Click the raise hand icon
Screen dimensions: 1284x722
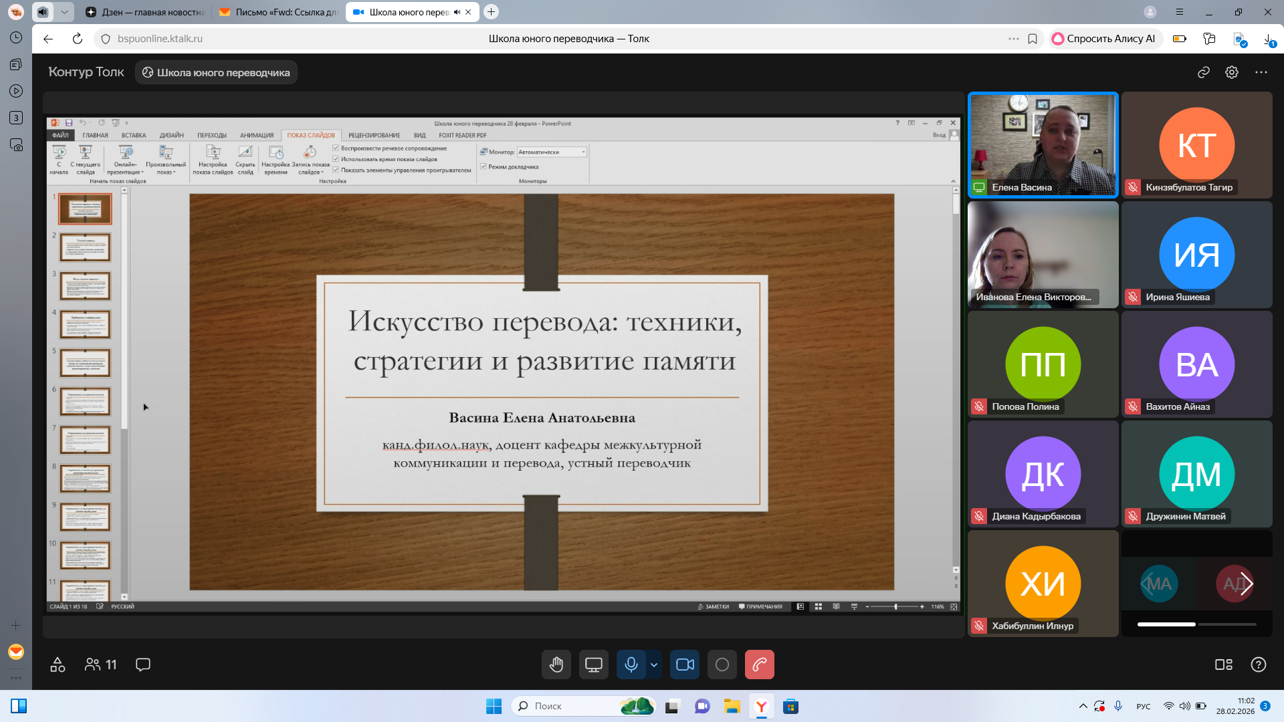(556, 665)
